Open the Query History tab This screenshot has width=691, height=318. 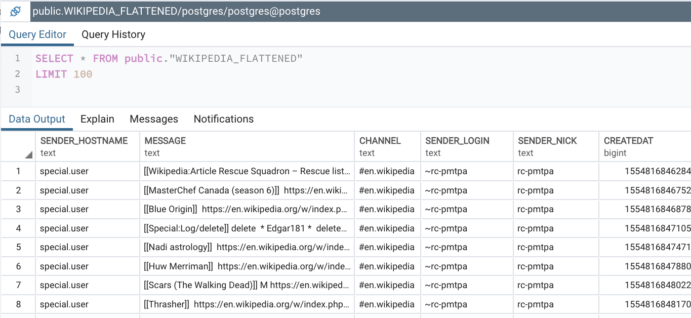pyautogui.click(x=113, y=34)
